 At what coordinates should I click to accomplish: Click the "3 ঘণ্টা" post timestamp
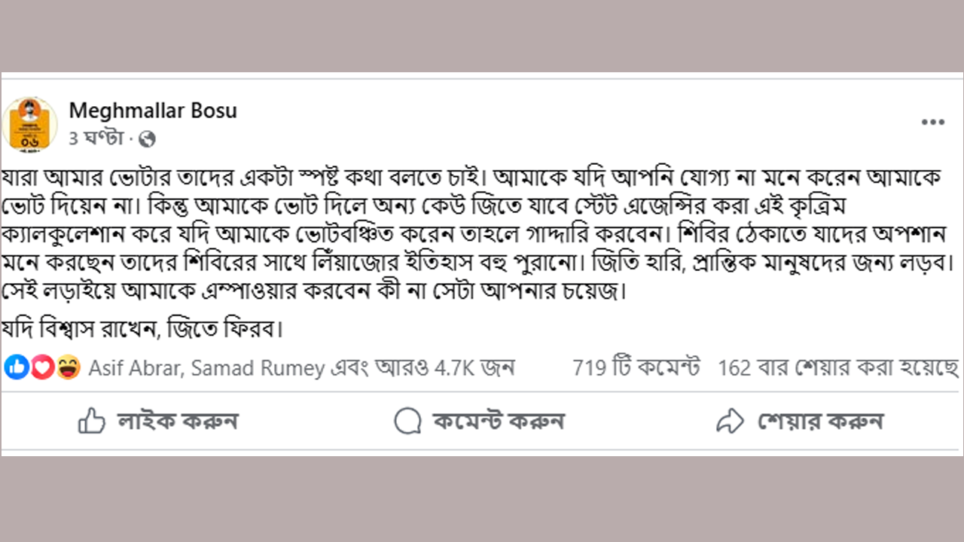pos(96,139)
